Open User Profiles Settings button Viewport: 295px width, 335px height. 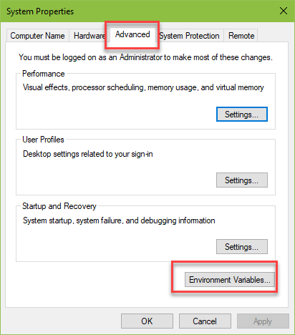coord(242,180)
